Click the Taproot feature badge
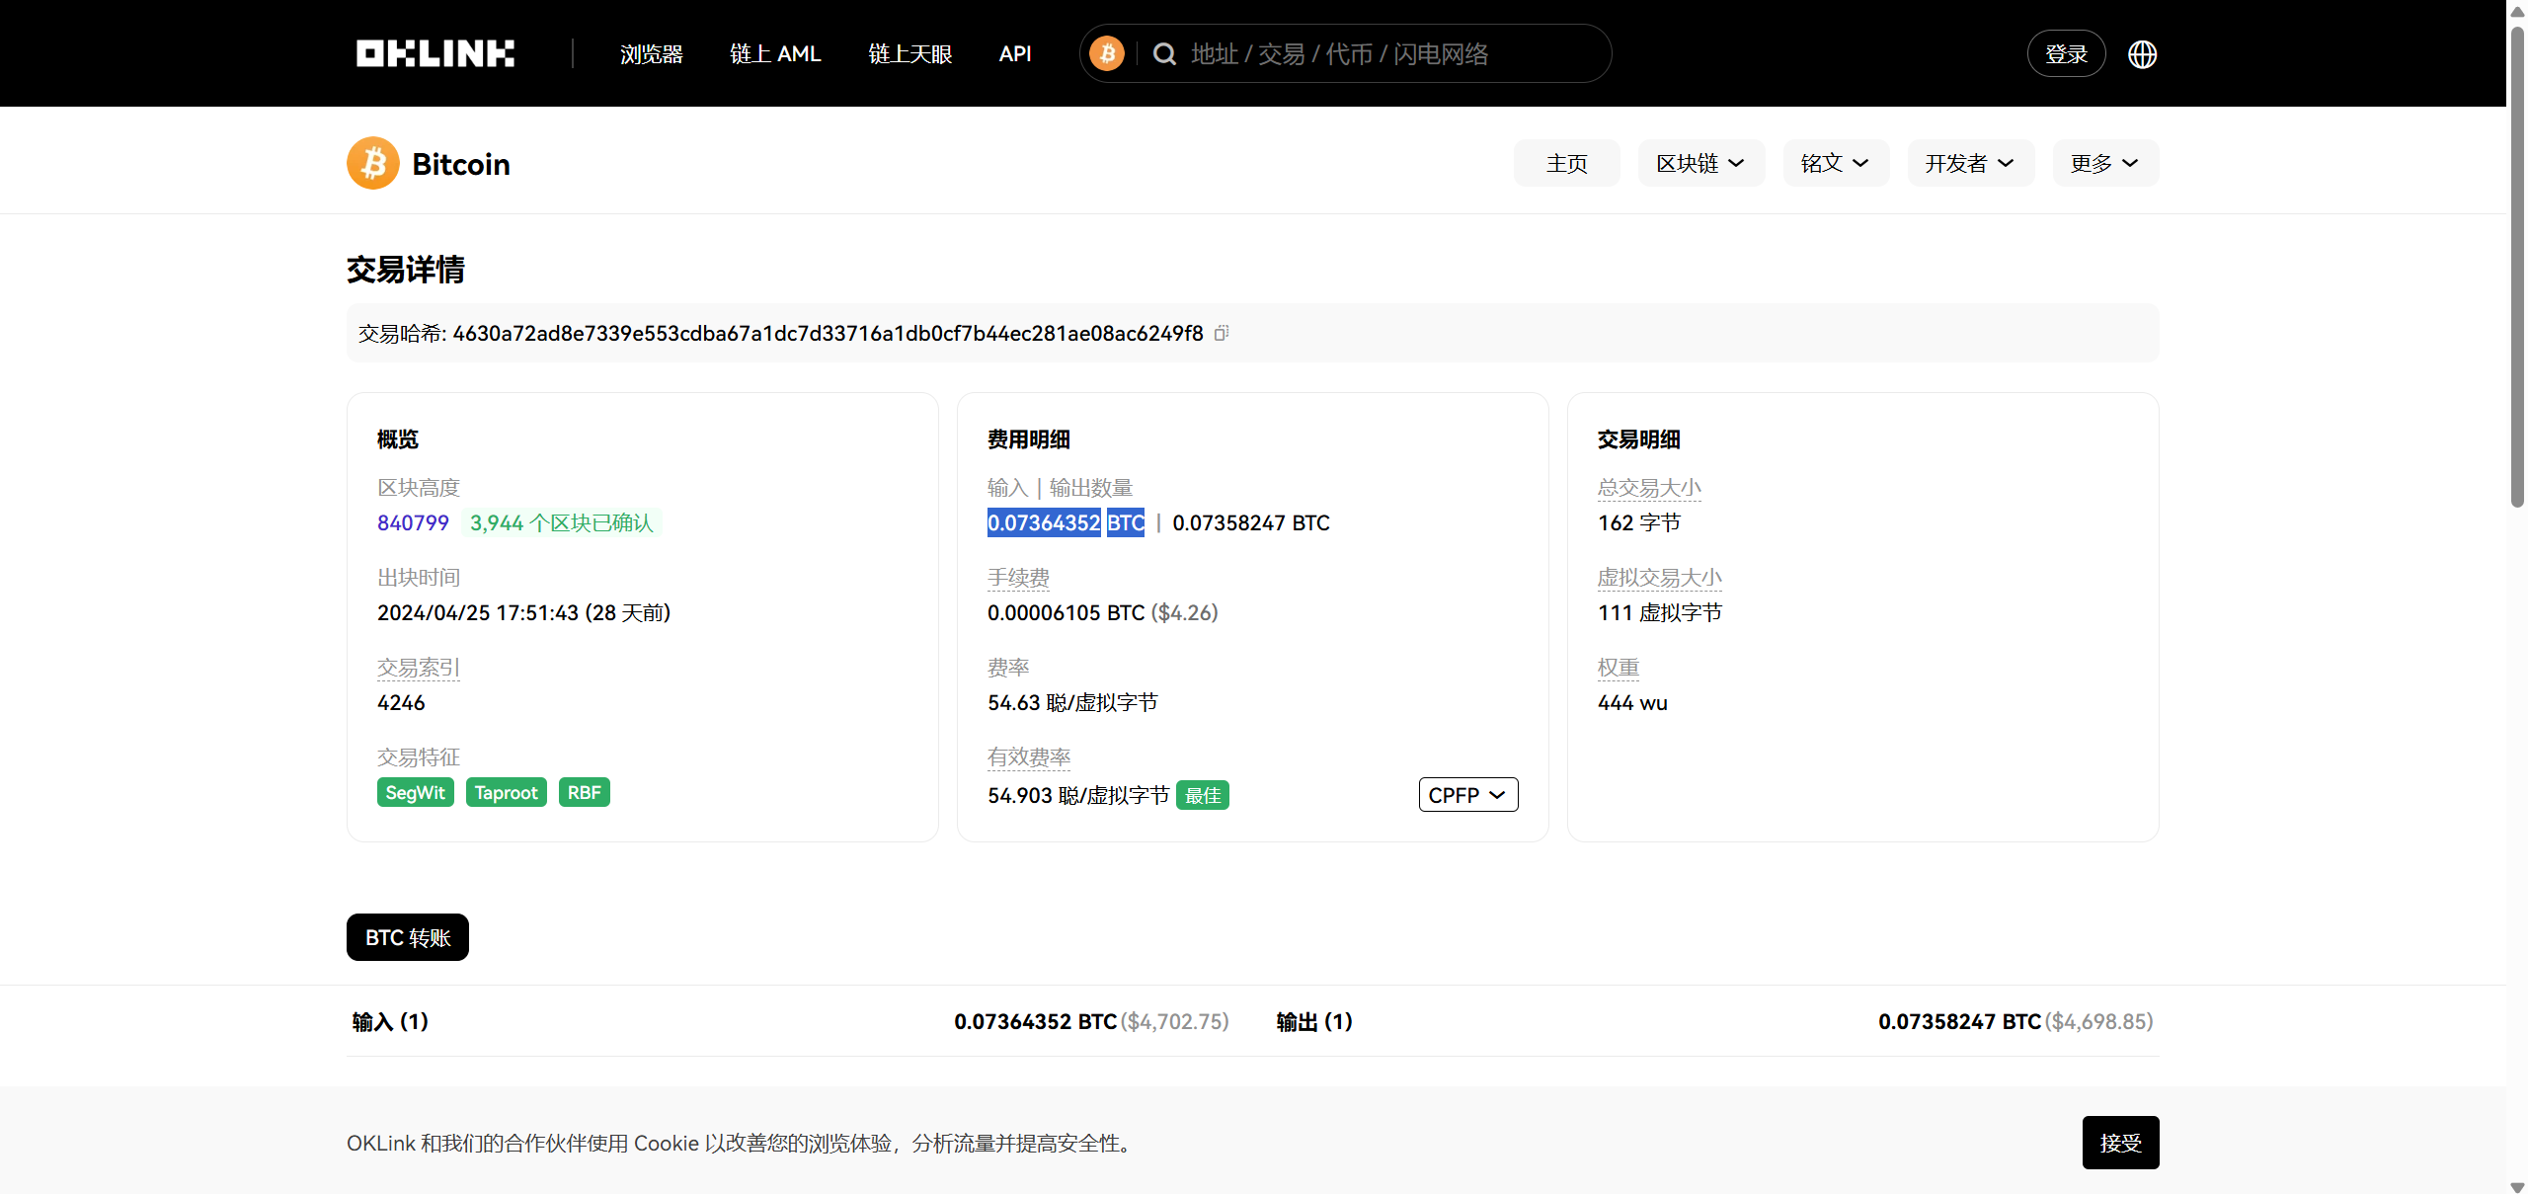 [506, 792]
